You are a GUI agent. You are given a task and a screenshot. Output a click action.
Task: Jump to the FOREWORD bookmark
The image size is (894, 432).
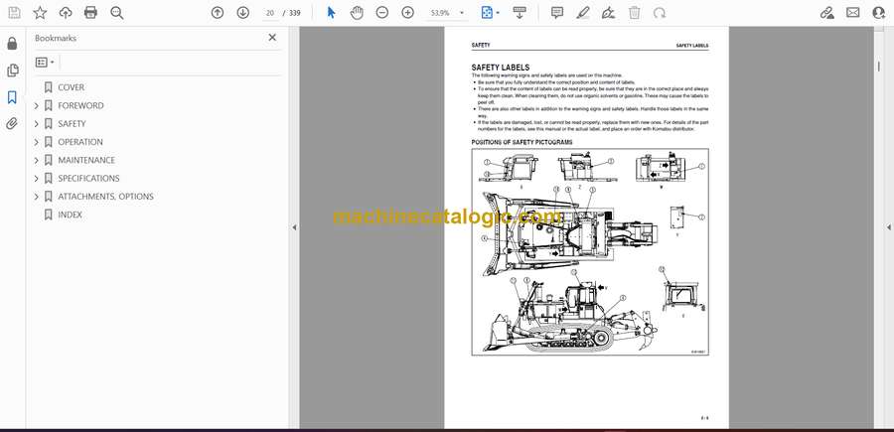[x=80, y=105]
